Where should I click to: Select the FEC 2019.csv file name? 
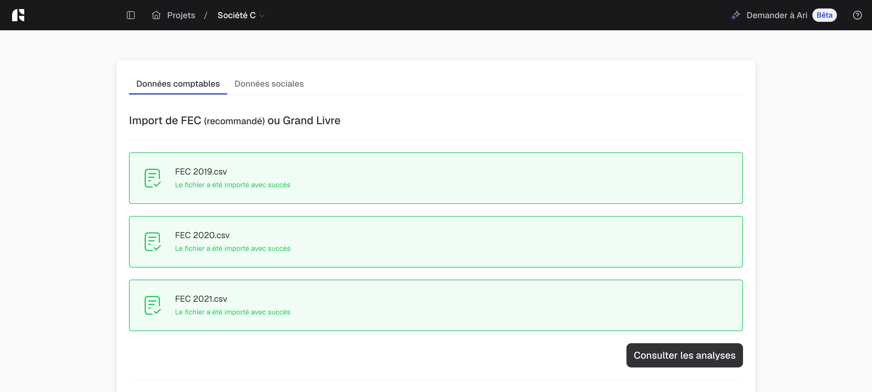(201, 172)
